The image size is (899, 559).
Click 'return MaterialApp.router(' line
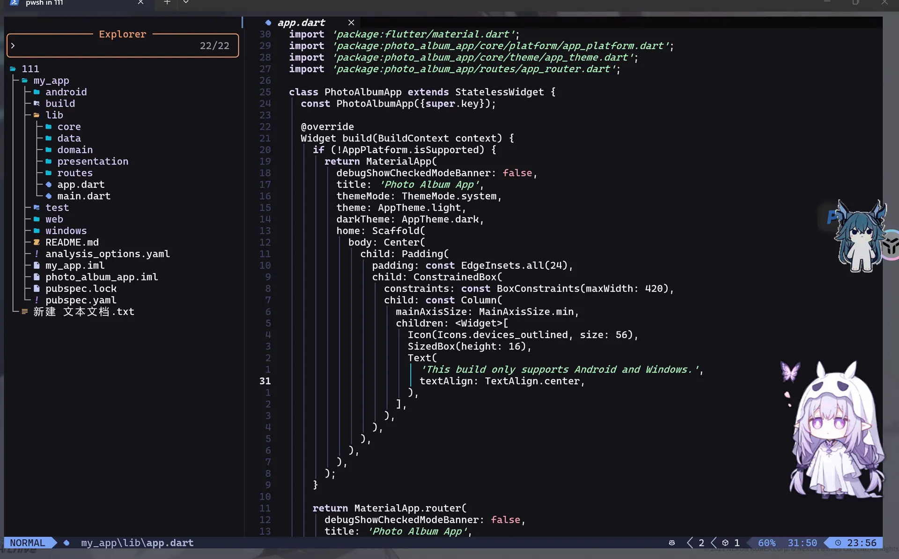tap(390, 508)
